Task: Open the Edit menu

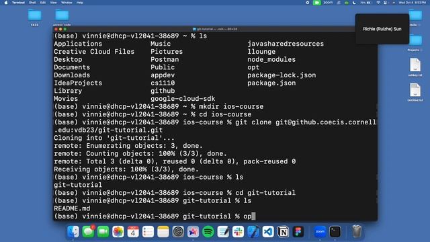Action: 43,3
